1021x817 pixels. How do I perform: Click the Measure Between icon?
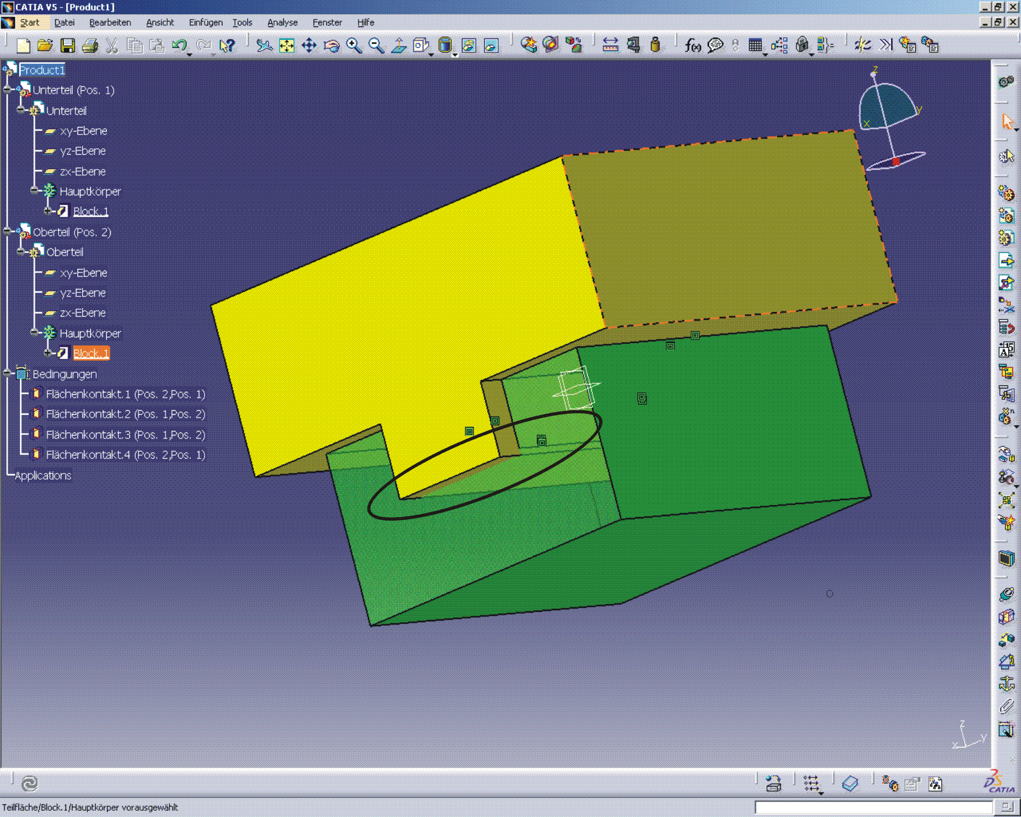coord(610,45)
